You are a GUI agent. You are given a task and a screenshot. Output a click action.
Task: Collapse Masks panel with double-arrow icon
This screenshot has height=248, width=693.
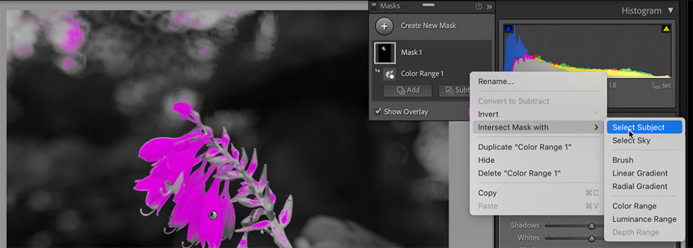(x=489, y=7)
